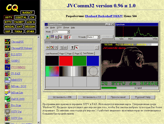Screen dimensions: 164x124
Task: Toggle the catalog grid toolbar icon
Action: [x=52, y=37]
